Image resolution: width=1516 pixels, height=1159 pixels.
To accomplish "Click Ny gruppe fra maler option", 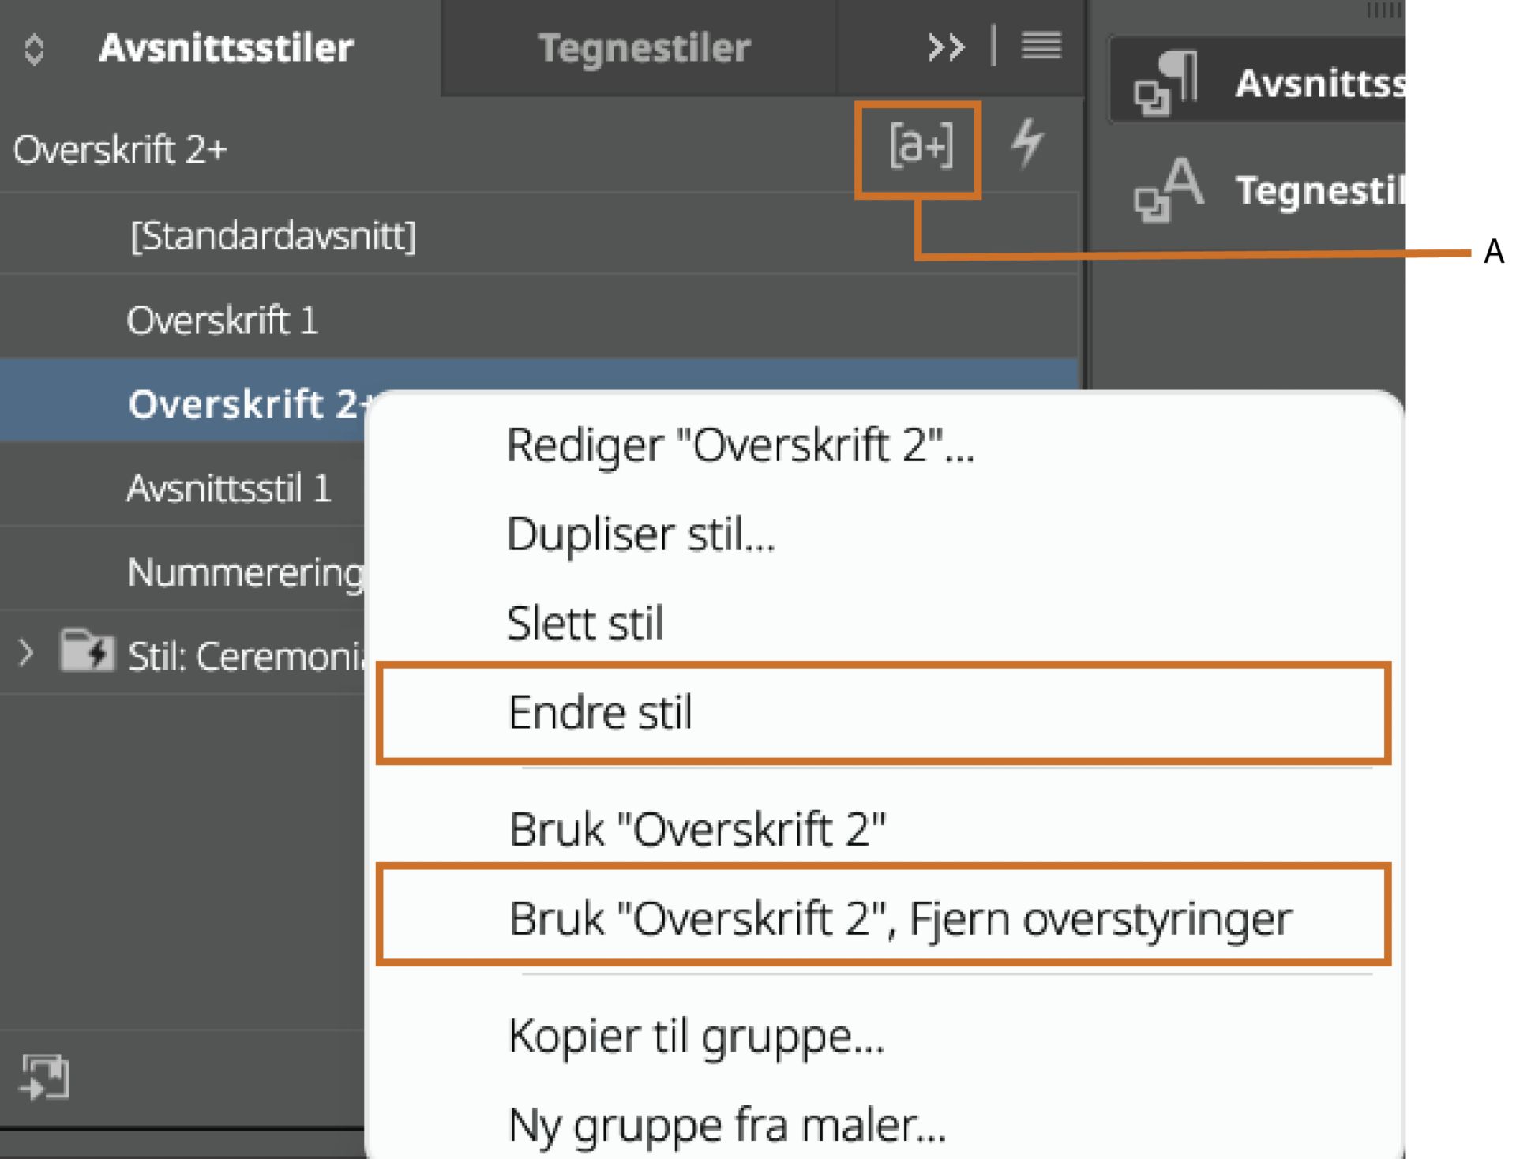I will tap(726, 1125).
